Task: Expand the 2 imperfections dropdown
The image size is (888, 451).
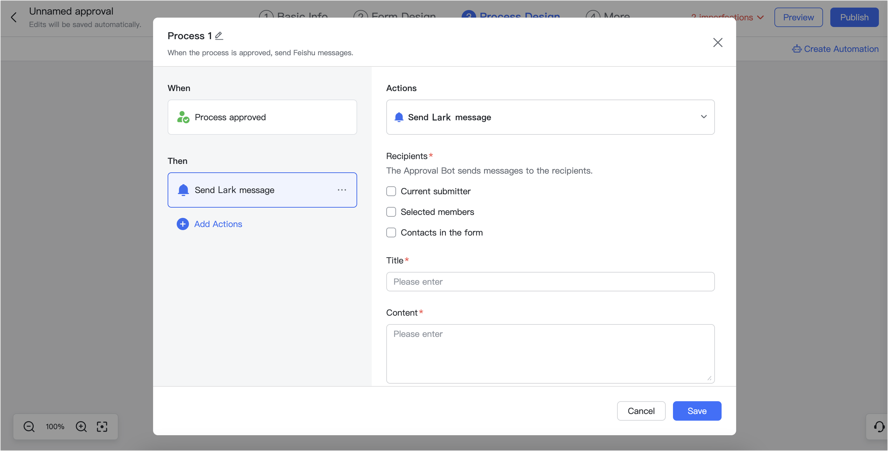Action: click(727, 17)
